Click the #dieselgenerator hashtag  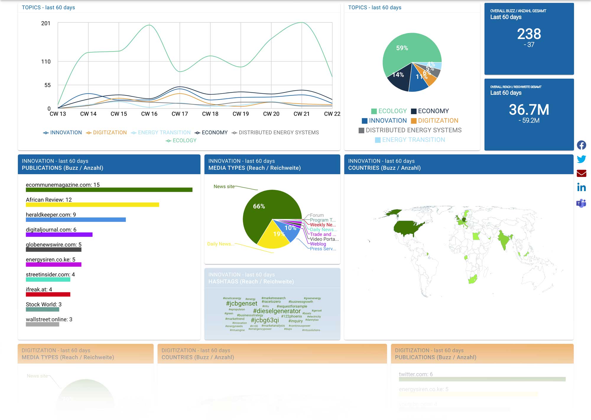pyautogui.click(x=277, y=311)
